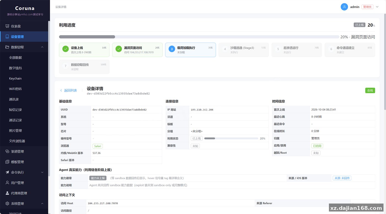Click the green 在线 status tag
The width and height of the screenshot is (386, 214).
[370, 90]
